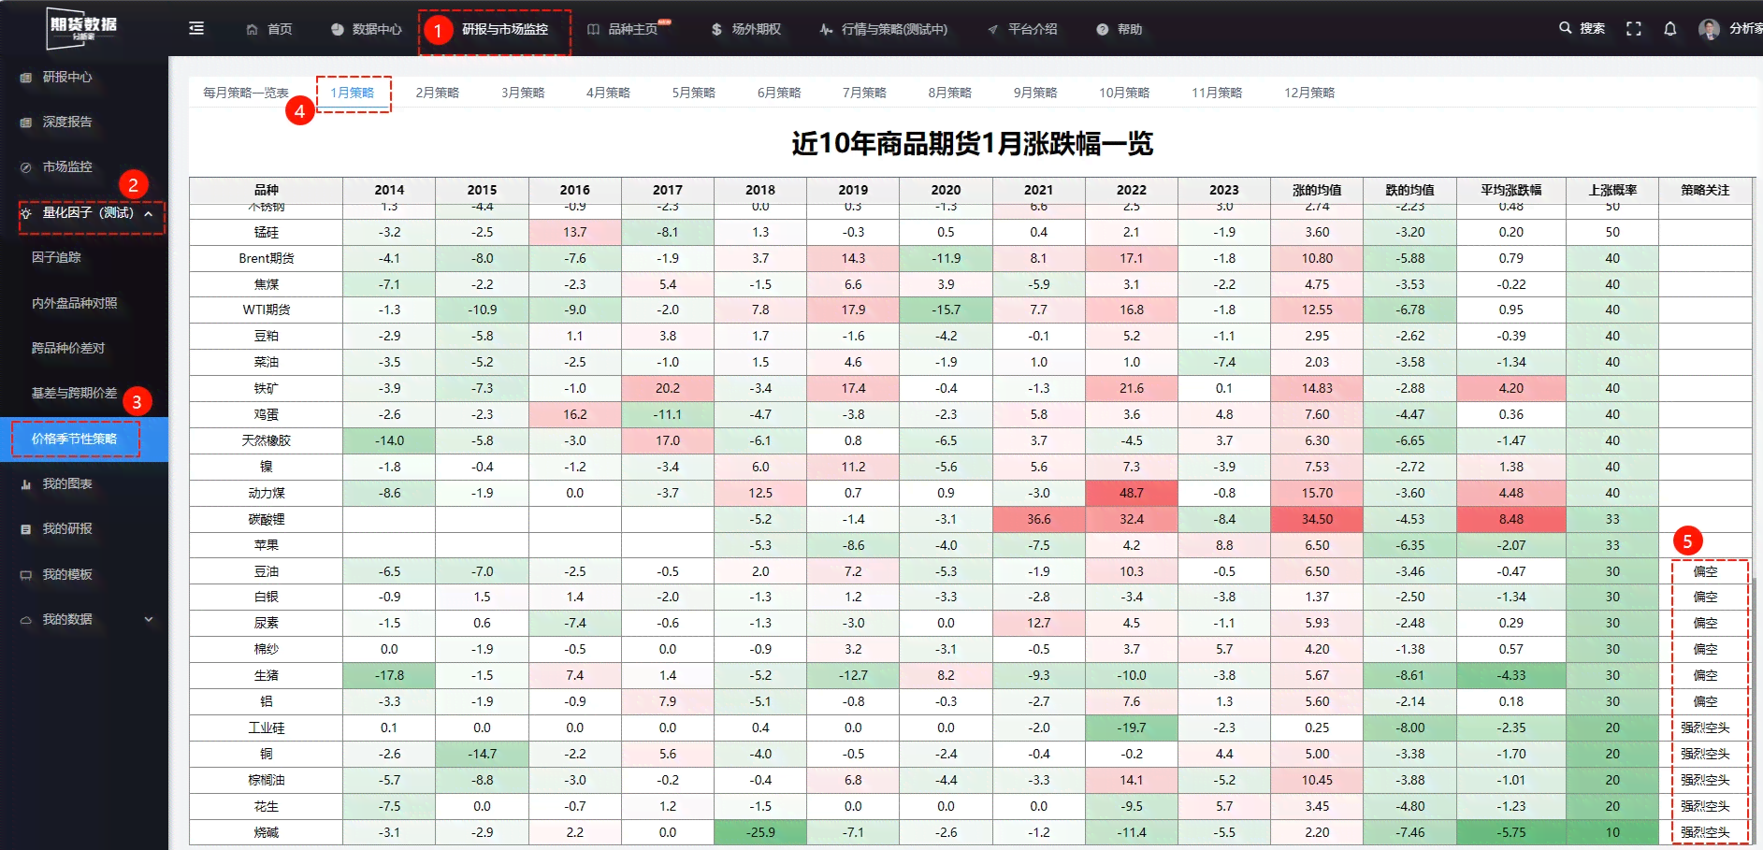The width and height of the screenshot is (1763, 850).
Task: Click the dollar icon for 场外期权
Action: [716, 29]
